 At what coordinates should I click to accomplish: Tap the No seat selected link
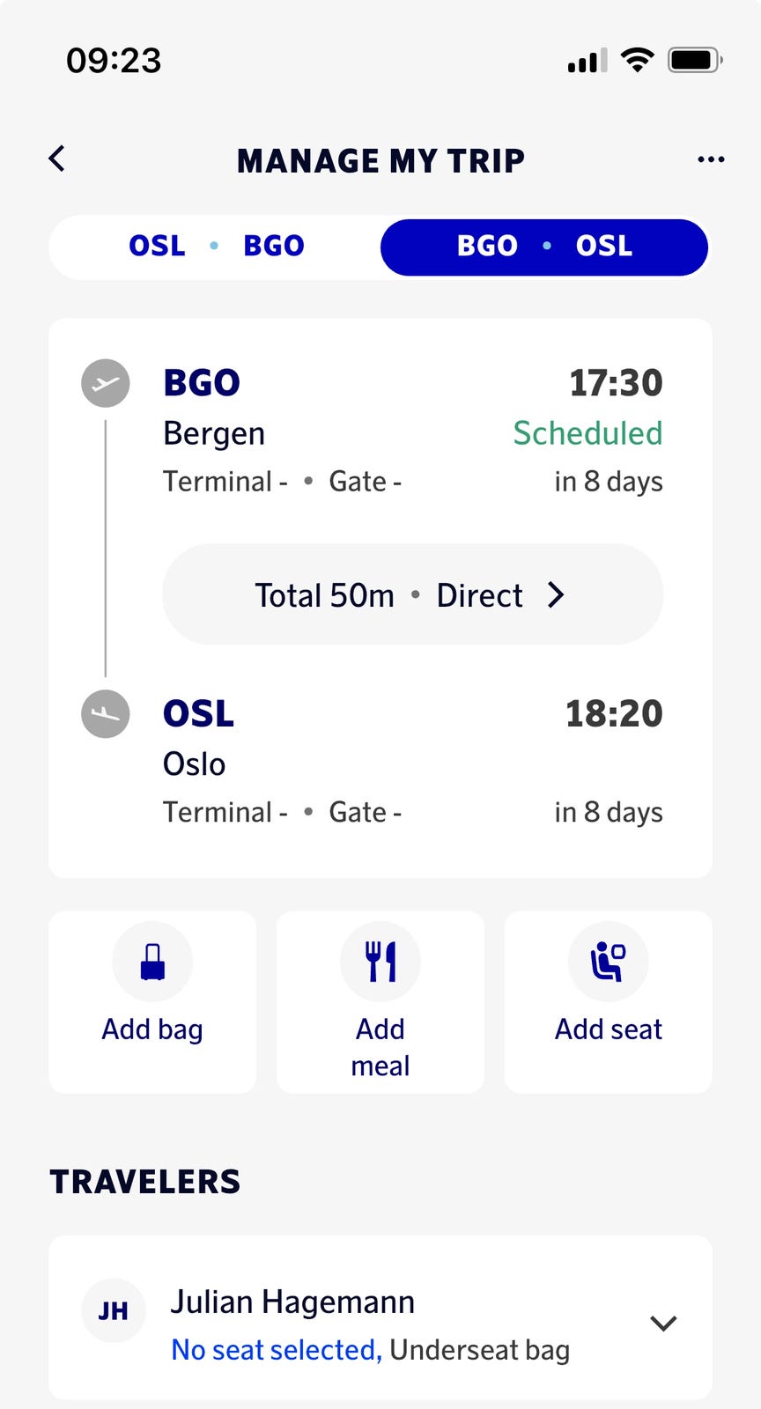276,1350
